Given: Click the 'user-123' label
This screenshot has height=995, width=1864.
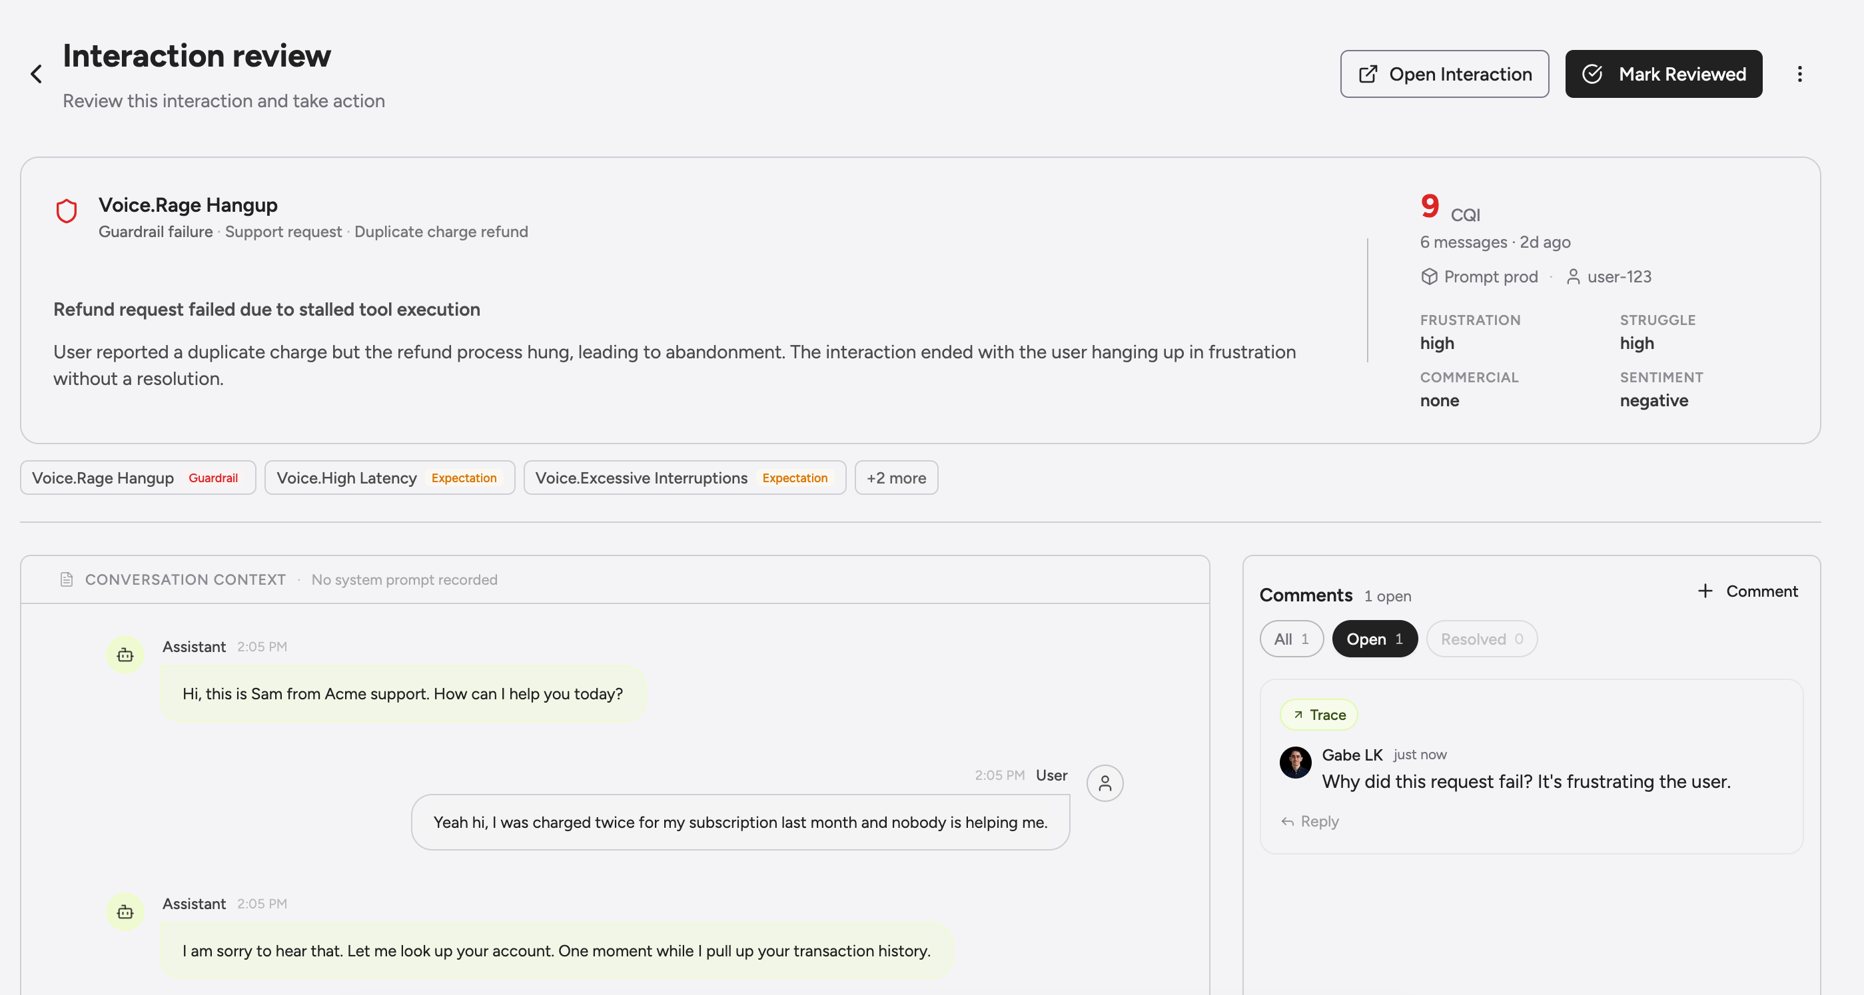Looking at the screenshot, I should (1619, 276).
